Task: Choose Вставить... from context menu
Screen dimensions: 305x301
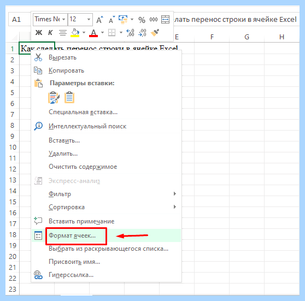Action: 106,140
